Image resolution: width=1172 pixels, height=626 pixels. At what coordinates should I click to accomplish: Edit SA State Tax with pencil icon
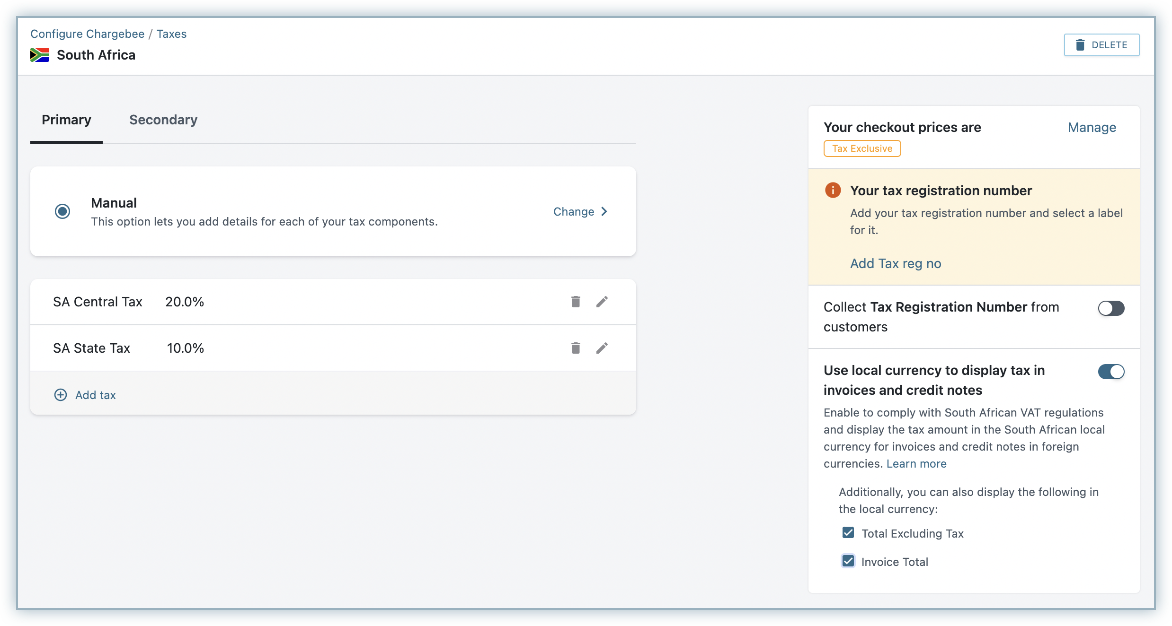point(602,348)
